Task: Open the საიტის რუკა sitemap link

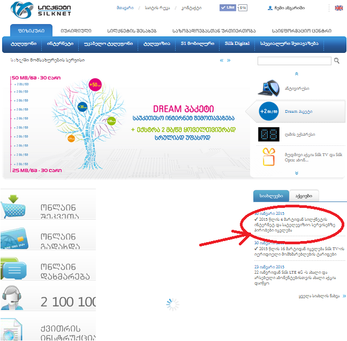Action: pyautogui.click(x=157, y=8)
